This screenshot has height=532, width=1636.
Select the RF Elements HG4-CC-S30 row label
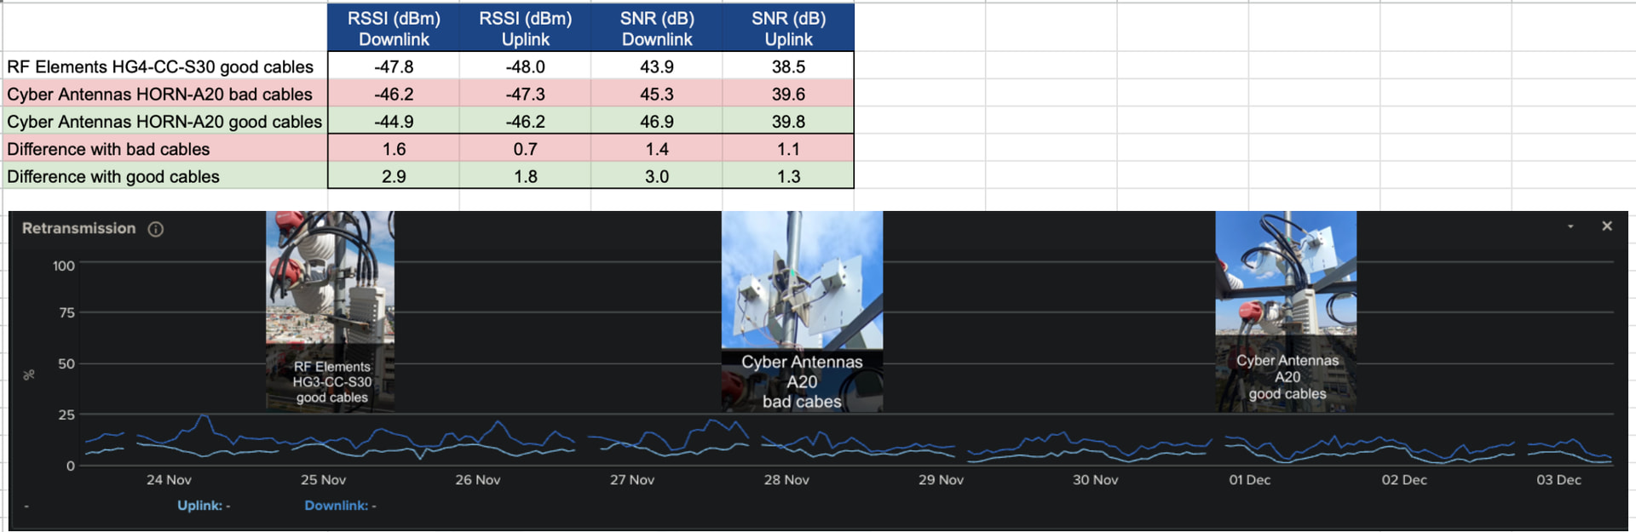(161, 66)
